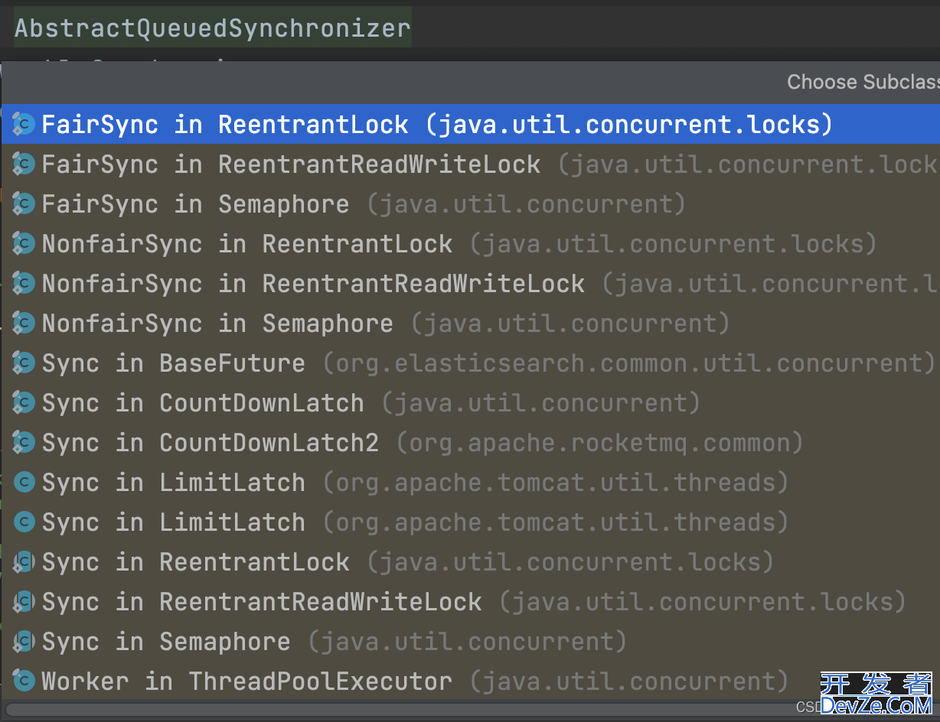Select FairSync in ReentrantReadWriteLock entry
This screenshot has height=722, width=940.
coord(291,164)
